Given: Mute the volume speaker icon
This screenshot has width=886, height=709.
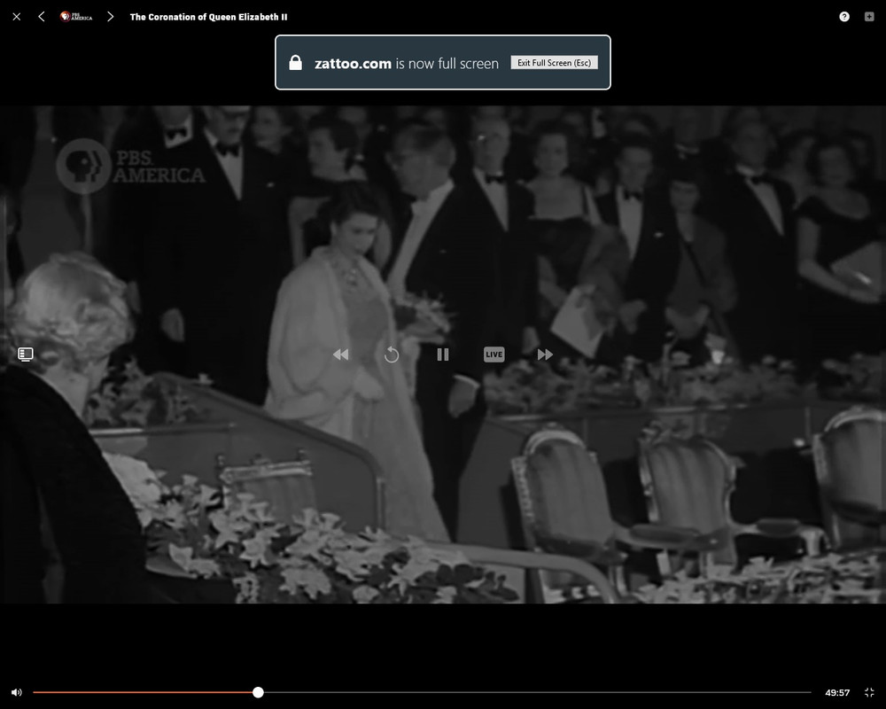Looking at the screenshot, I should pyautogui.click(x=16, y=692).
